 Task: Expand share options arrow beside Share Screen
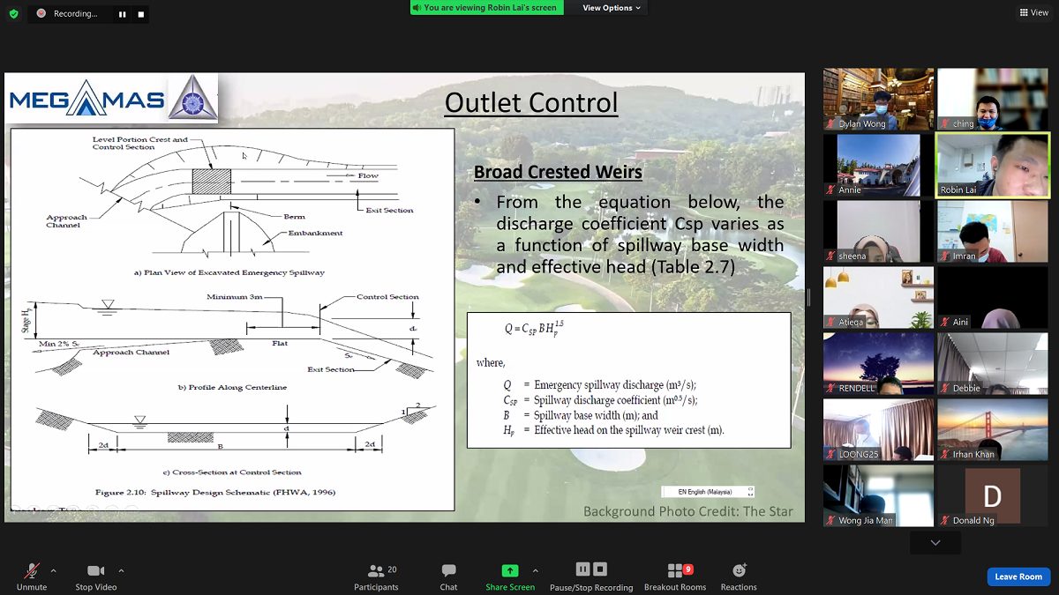(535, 570)
